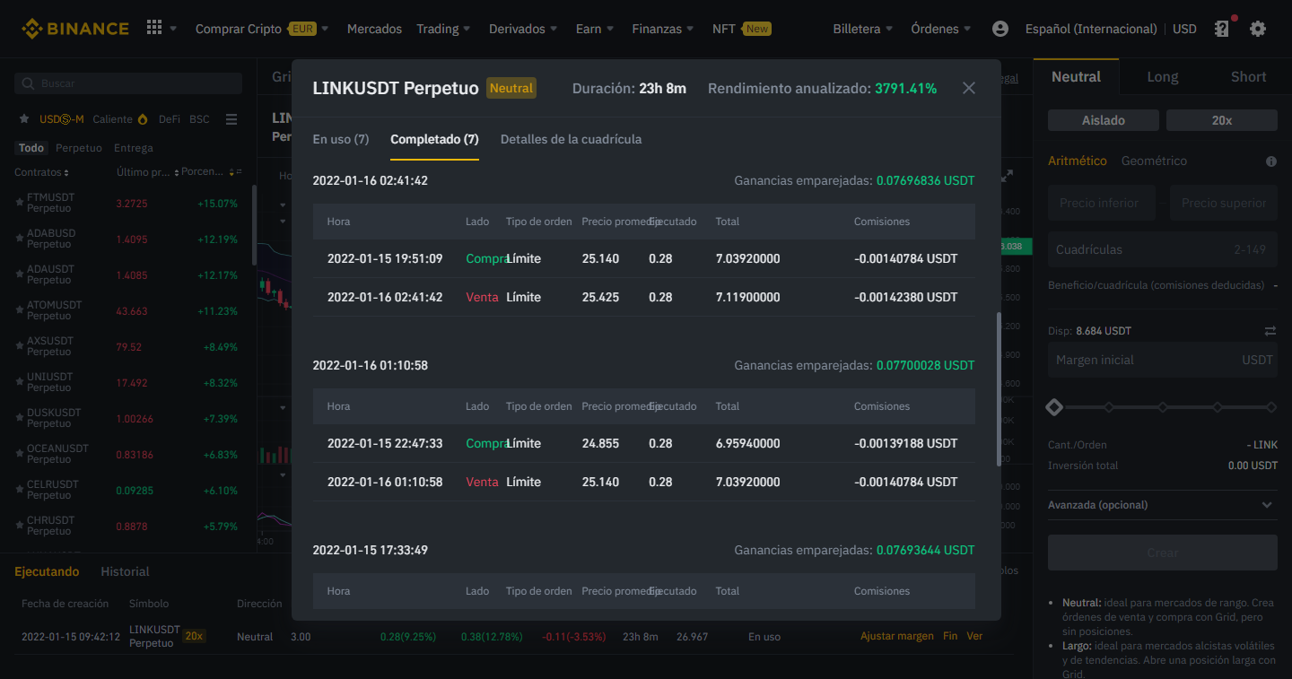Show the DeFi contracts category
1292x679 pixels.
coord(170,119)
